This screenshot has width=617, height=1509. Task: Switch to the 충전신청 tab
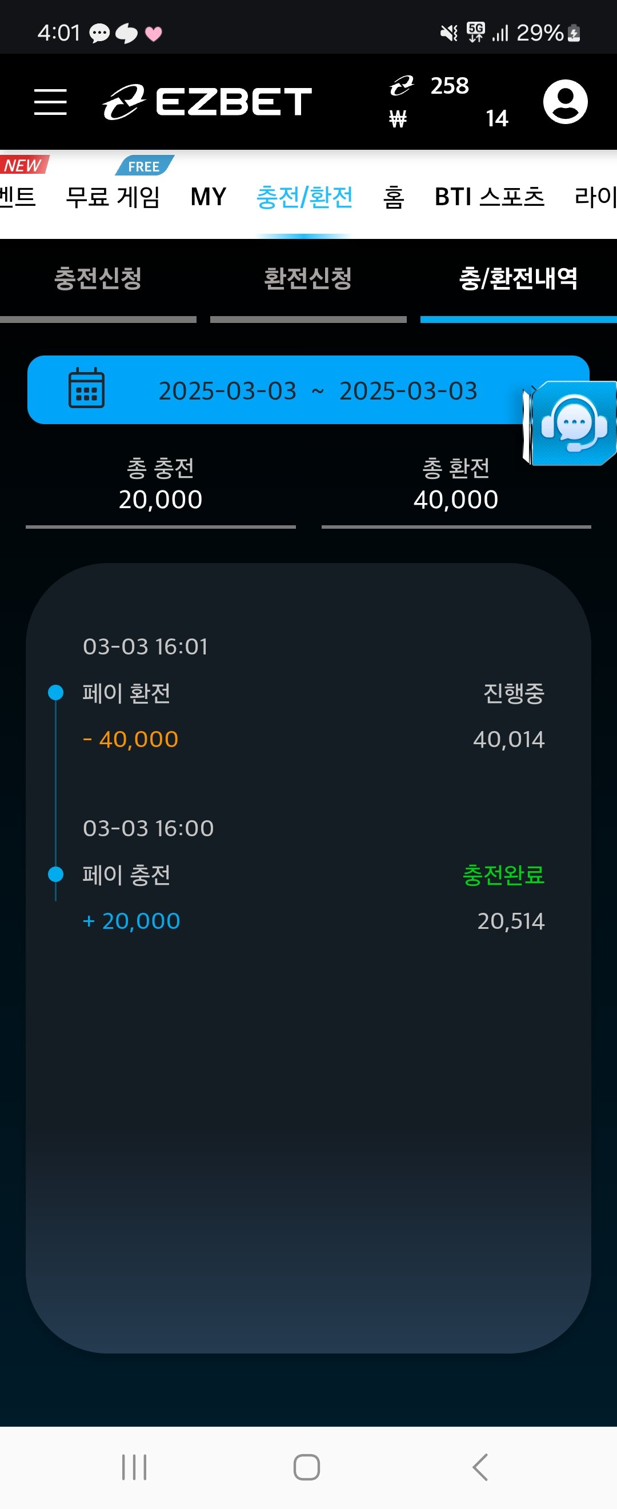(x=98, y=279)
